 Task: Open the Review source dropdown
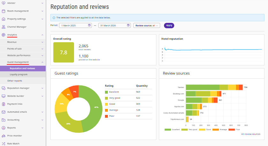[x=147, y=25]
